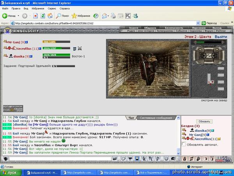234x176 pixels.
Task: Open the Радио submenu link
Action: coord(131,31)
